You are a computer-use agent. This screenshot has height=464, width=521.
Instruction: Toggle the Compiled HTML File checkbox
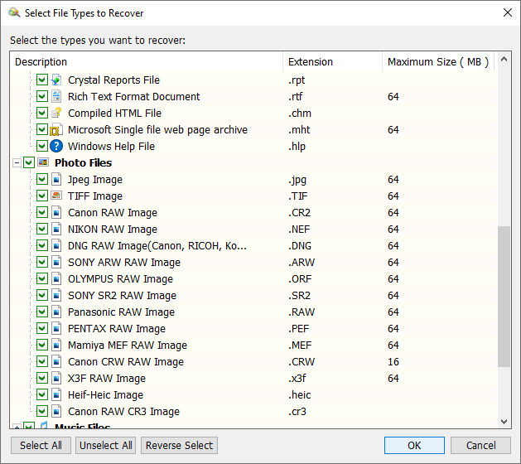pyautogui.click(x=42, y=113)
